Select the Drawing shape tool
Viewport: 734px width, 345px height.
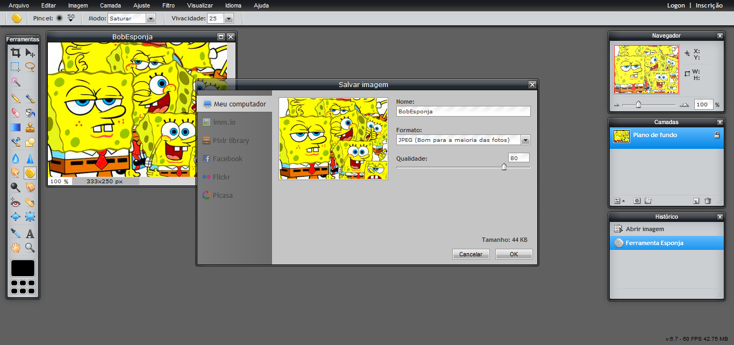30,142
